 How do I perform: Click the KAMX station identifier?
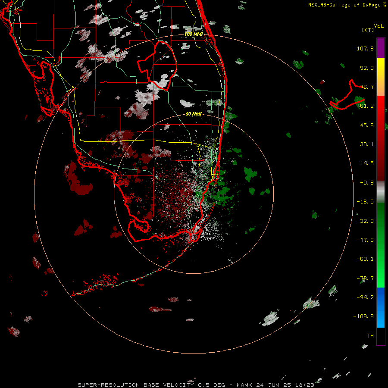click(244, 385)
